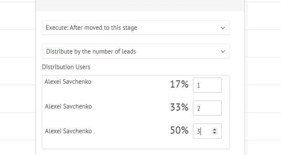
Task: Click the 33% share label
Action: [179, 107]
